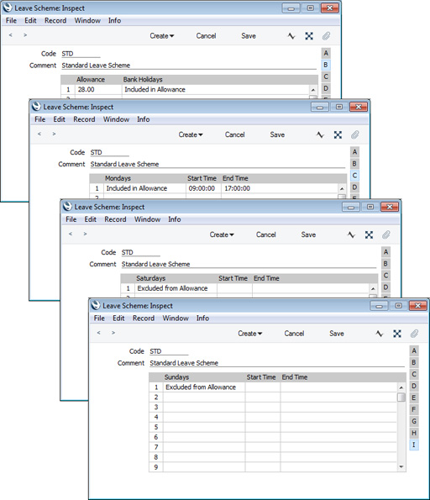Select tab H in Sundays window
This screenshot has width=430, height=500.
point(414,433)
